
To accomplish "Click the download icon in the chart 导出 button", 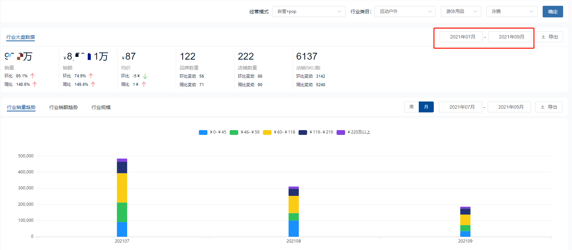I will 542,107.
